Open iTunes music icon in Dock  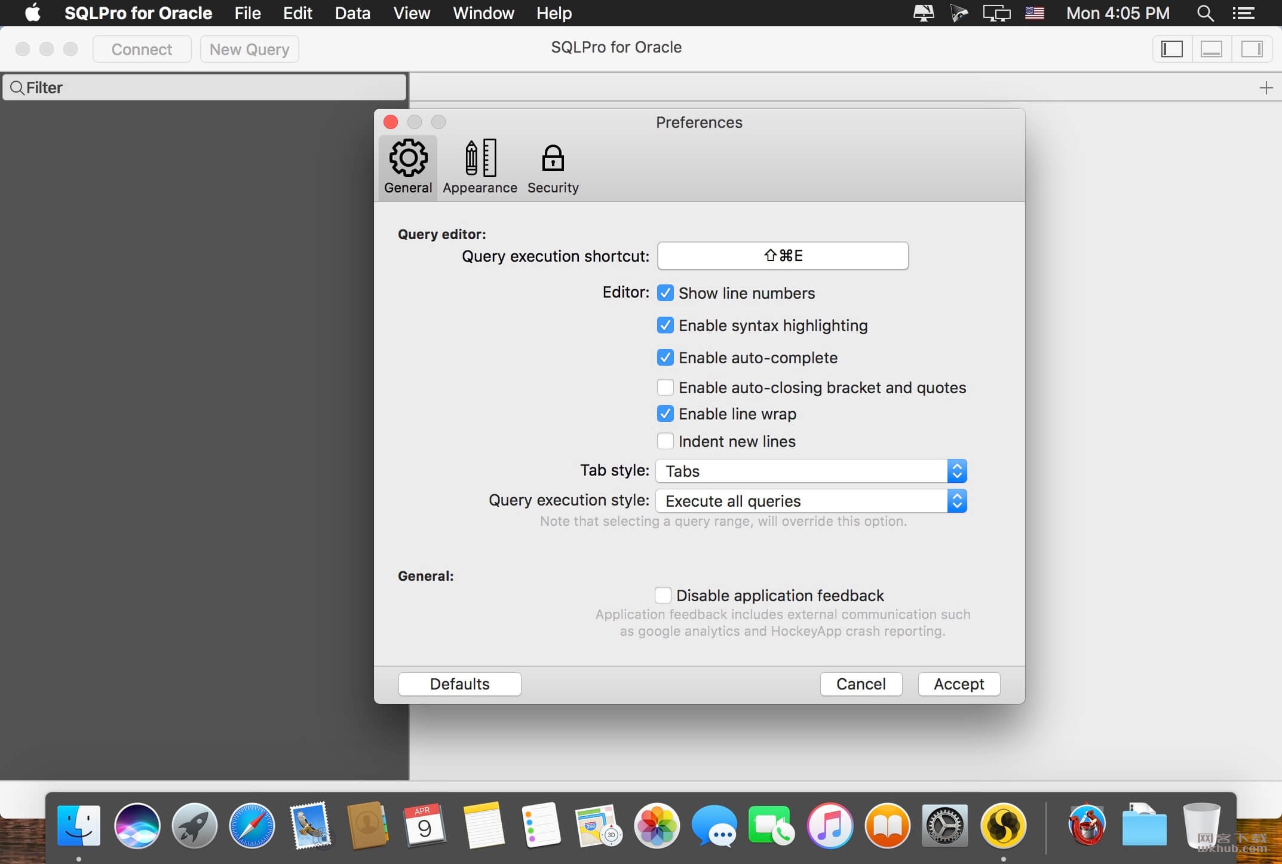tap(830, 825)
